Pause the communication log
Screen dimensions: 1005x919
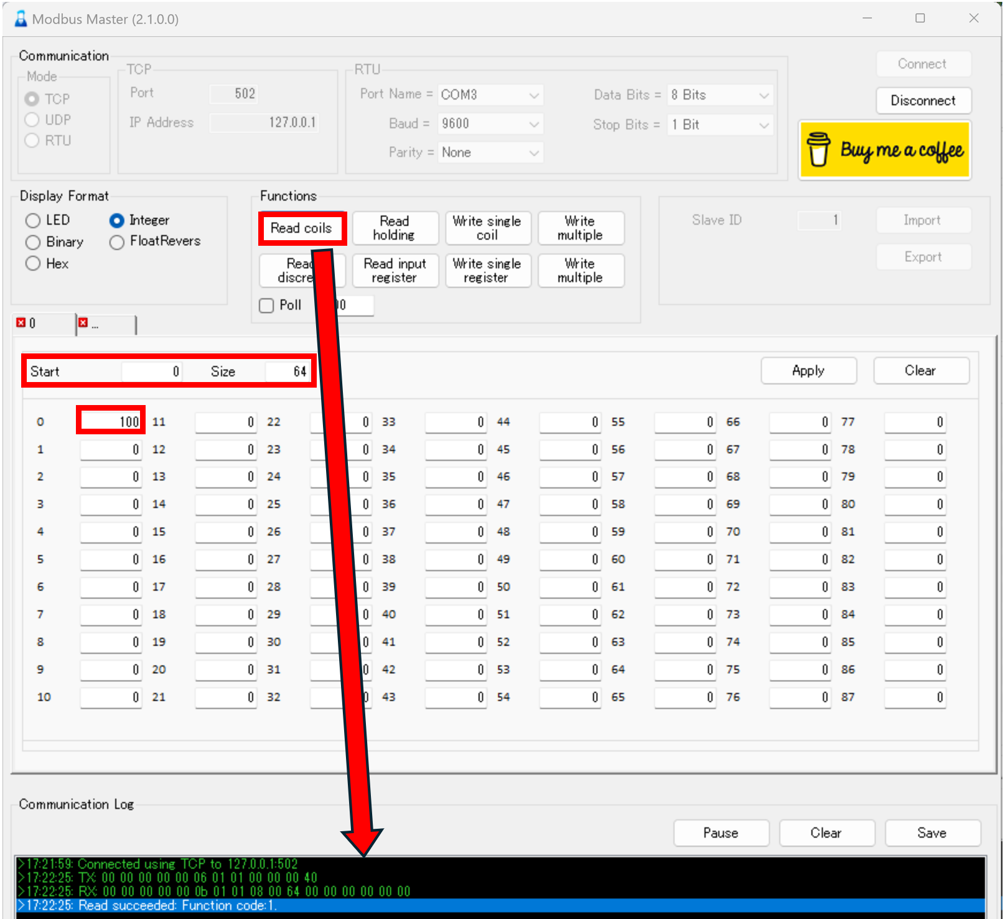(x=721, y=833)
